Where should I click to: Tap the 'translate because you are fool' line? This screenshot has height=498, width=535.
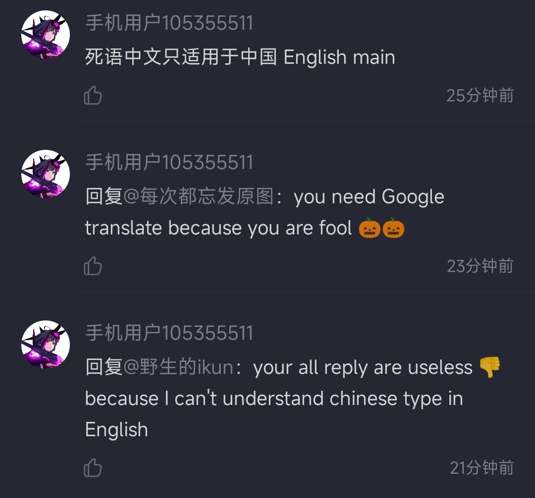[x=218, y=228]
